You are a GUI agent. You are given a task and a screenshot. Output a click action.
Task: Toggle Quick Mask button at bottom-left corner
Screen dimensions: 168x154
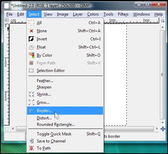point(7,129)
